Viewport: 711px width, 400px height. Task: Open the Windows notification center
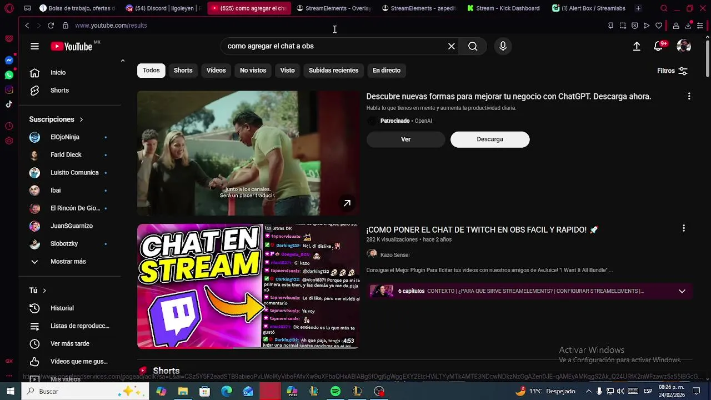696,391
